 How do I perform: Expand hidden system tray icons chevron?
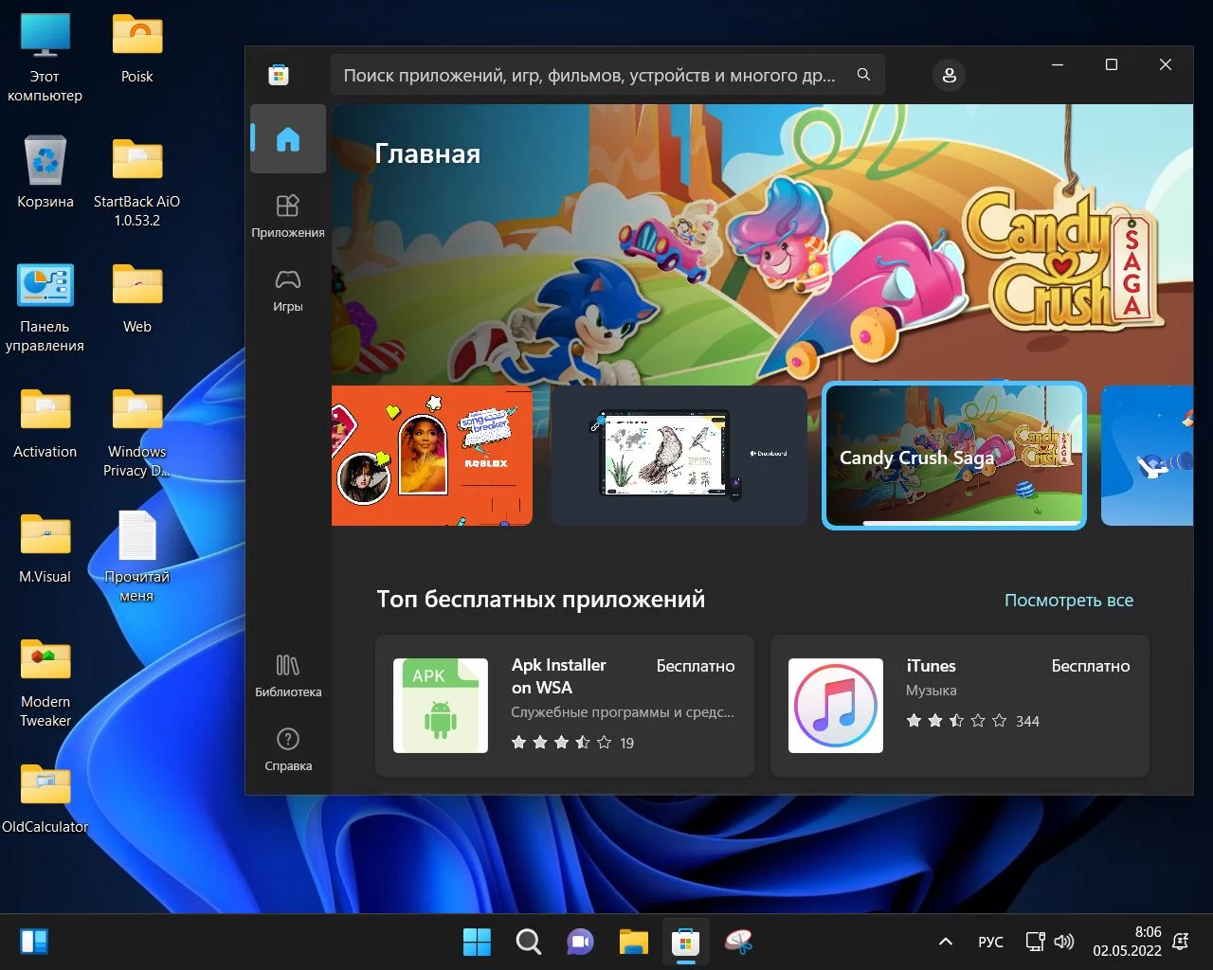pyautogui.click(x=945, y=942)
